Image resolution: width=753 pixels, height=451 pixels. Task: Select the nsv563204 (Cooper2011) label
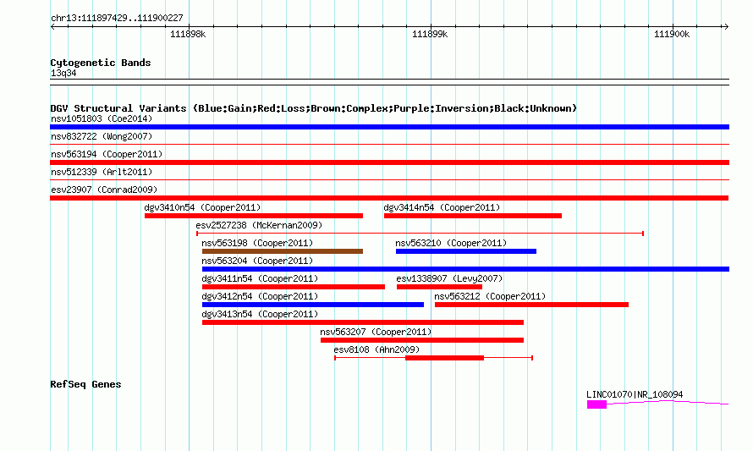tap(257, 261)
